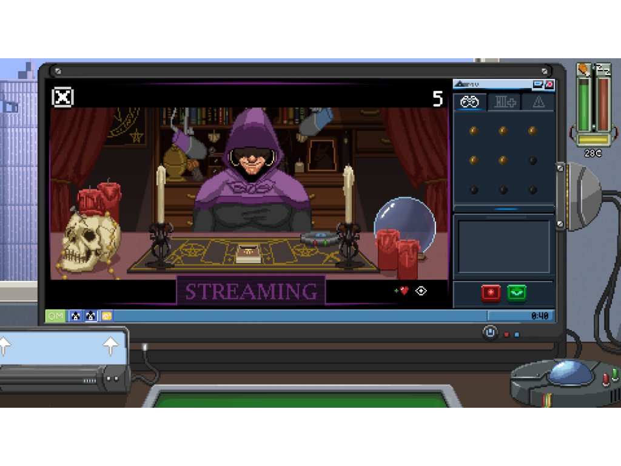Check the green hunger meter

583,104
